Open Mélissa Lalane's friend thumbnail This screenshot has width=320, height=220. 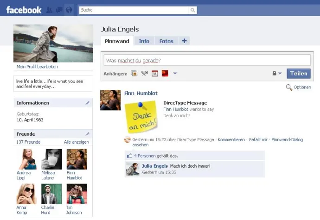(x=51, y=159)
